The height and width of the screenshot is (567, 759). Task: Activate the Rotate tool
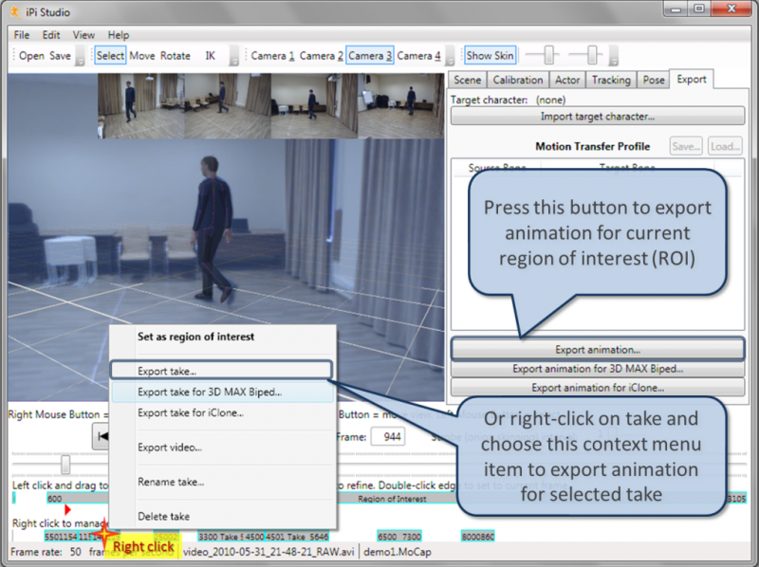tap(176, 56)
